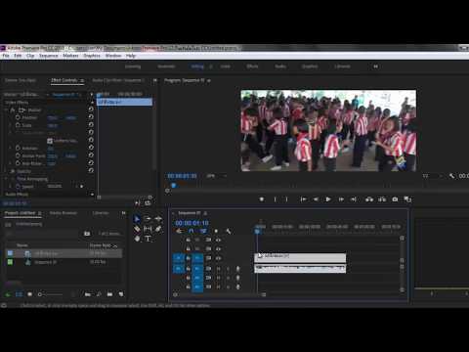This screenshot has width=469, height=352.
Task: Play the sequence in Program monitor
Action: 328,199
